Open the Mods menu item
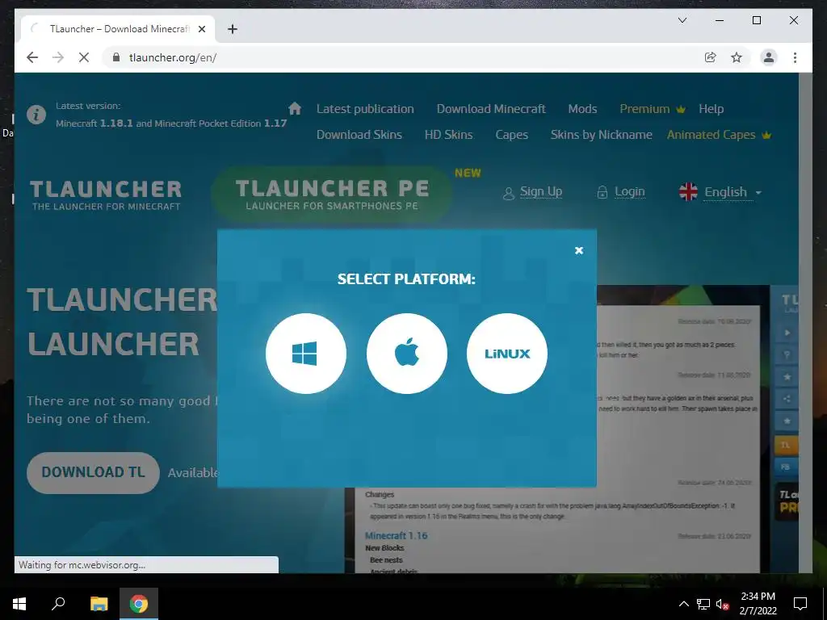Screen dimensions: 827x620 click(582, 109)
